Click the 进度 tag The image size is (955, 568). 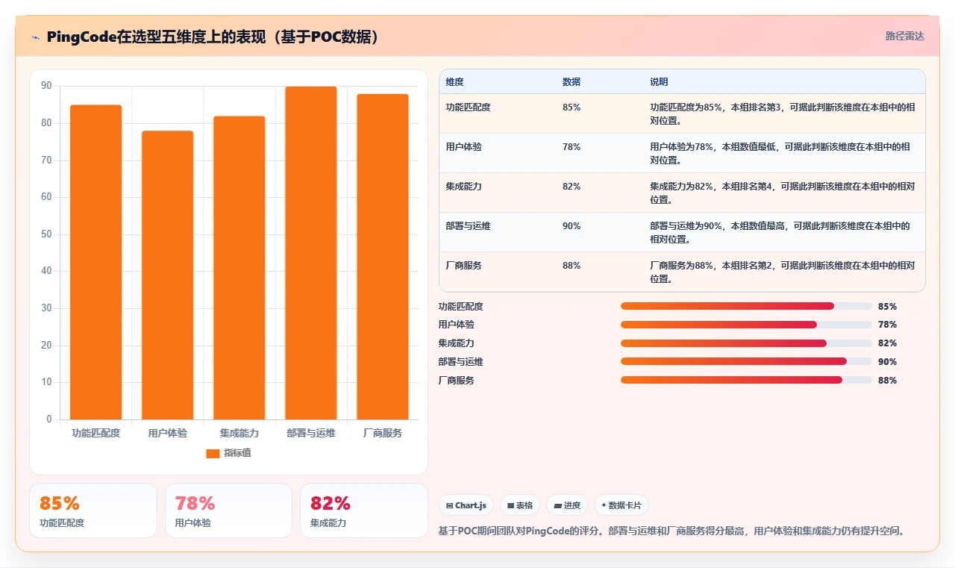(567, 505)
